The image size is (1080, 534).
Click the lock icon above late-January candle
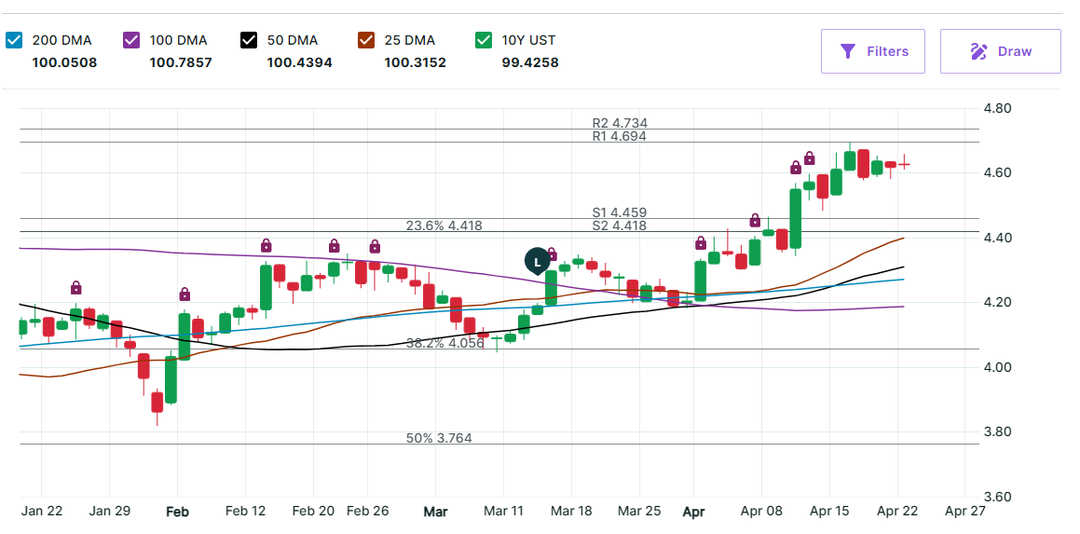click(x=76, y=287)
